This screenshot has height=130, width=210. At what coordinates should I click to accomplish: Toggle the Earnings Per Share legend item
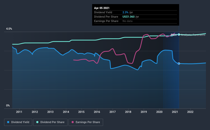pyautogui.click(x=86, y=122)
